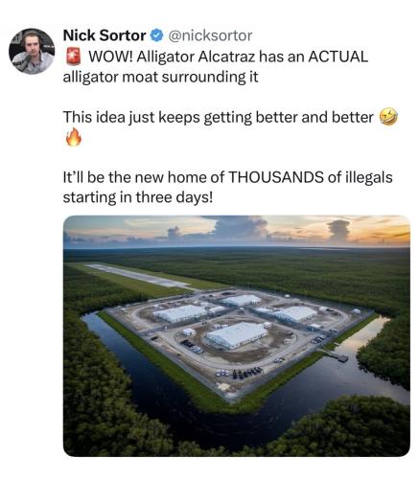Click the word THOUSANDS in the tweet

point(275,177)
